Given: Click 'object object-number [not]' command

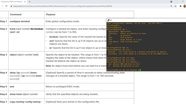Looking at the screenshot, I should tap(24, 55).
